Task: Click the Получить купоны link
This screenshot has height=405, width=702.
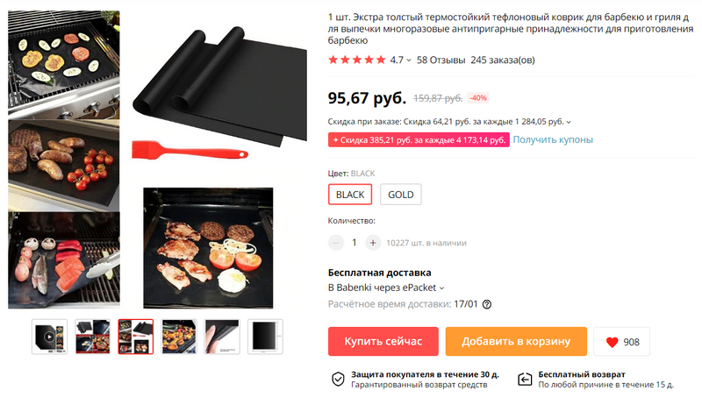Action: 553,139
